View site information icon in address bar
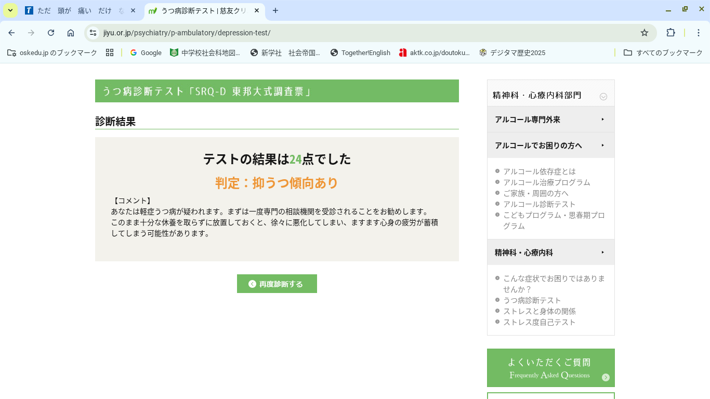Image resolution: width=710 pixels, height=399 pixels. click(x=93, y=33)
